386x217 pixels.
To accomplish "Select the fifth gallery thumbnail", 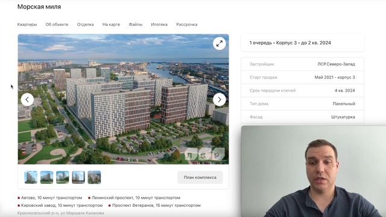I will click(94, 177).
